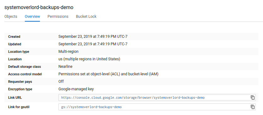
Task: Select the Updated timestamp value
Action: coord(93,44)
